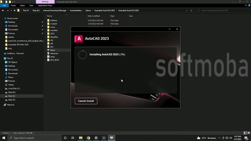This screenshot has height=141, width=251.
Task: Go back using the Explorer back arrow
Action: [x=3, y=11]
